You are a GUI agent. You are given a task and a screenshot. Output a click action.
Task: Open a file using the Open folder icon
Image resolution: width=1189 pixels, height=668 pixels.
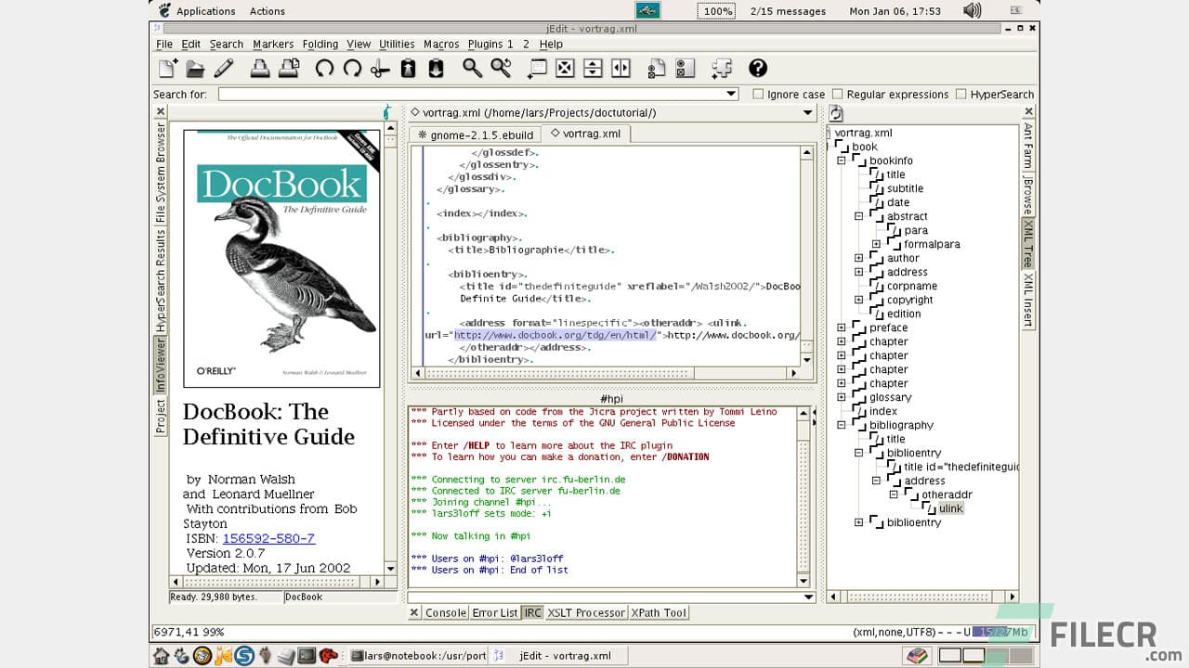[196, 68]
